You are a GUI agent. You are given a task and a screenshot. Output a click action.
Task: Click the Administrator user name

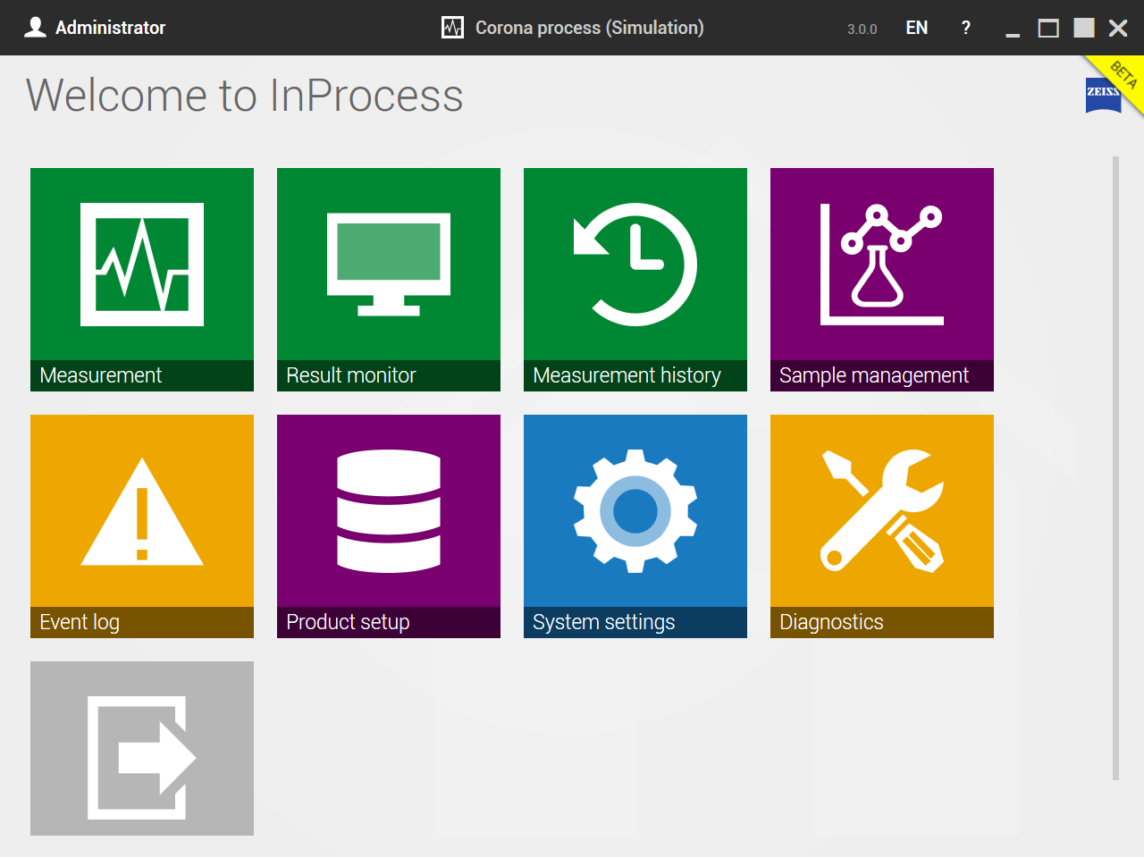(x=110, y=28)
